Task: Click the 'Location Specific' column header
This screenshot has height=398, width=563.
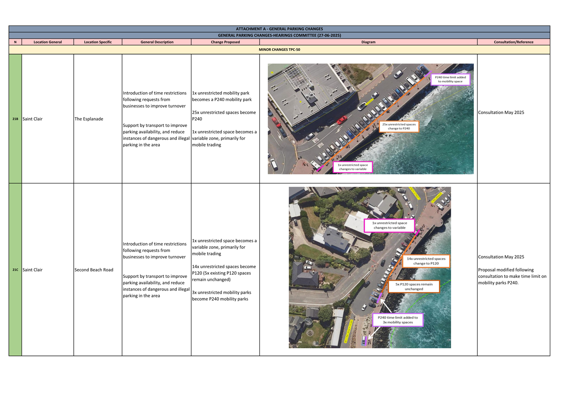Action: coord(98,42)
